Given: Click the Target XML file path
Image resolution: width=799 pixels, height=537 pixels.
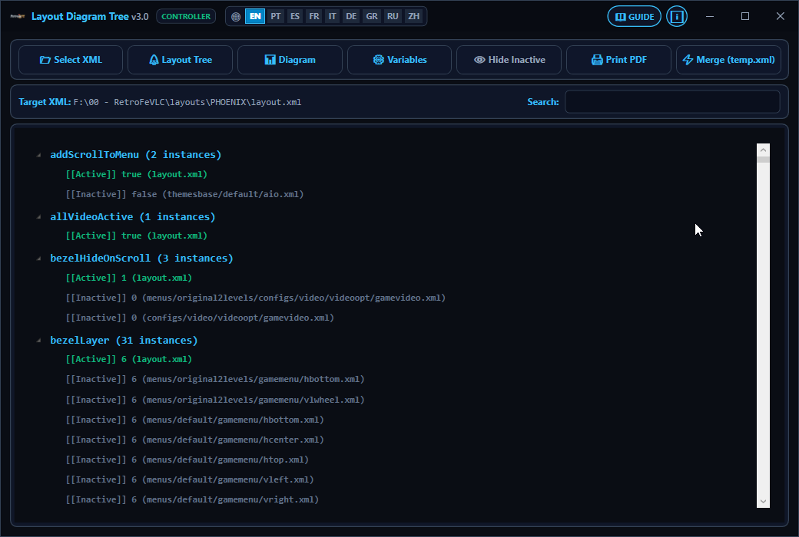Looking at the screenshot, I should (187, 102).
